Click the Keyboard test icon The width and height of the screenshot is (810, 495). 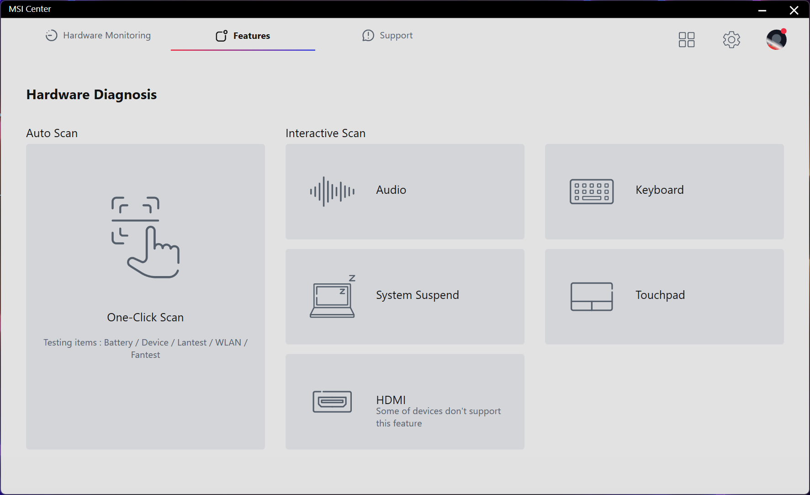click(x=592, y=192)
